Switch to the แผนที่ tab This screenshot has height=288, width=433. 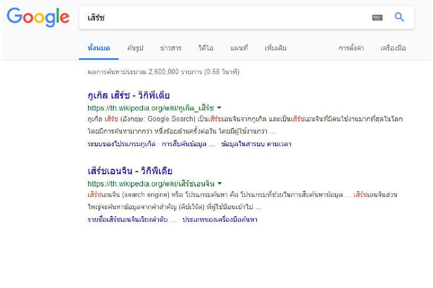[x=239, y=48]
